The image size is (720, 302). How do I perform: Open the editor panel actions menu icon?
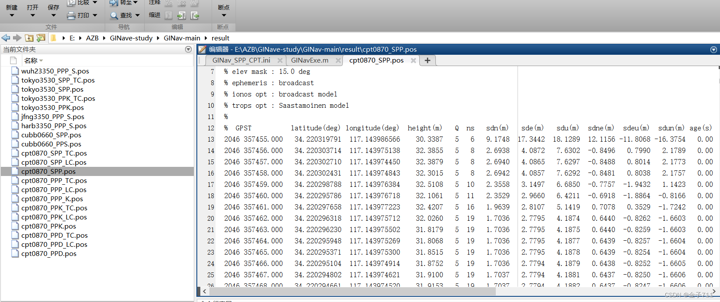point(713,50)
